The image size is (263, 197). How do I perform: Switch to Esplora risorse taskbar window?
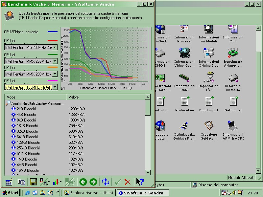pos(89,193)
